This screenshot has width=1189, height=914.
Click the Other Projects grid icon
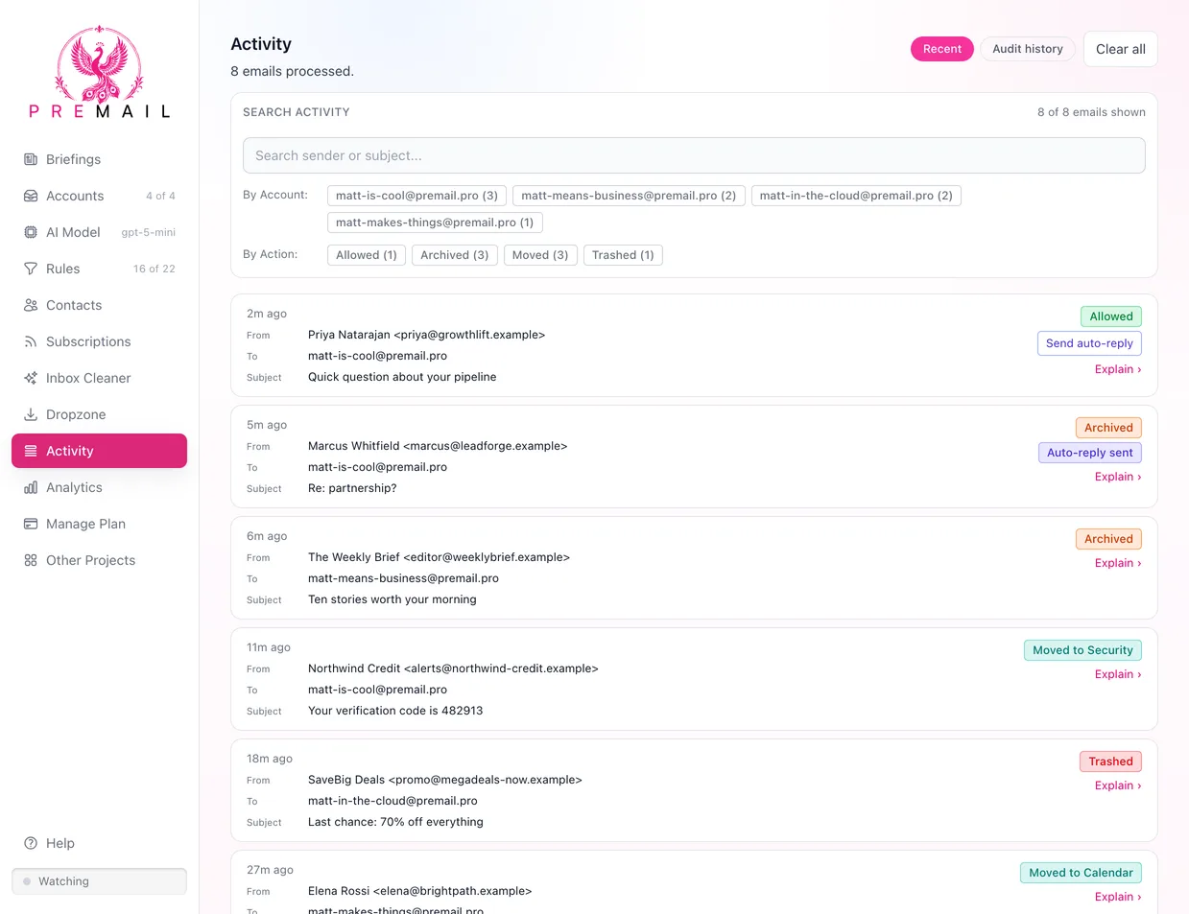tap(31, 560)
